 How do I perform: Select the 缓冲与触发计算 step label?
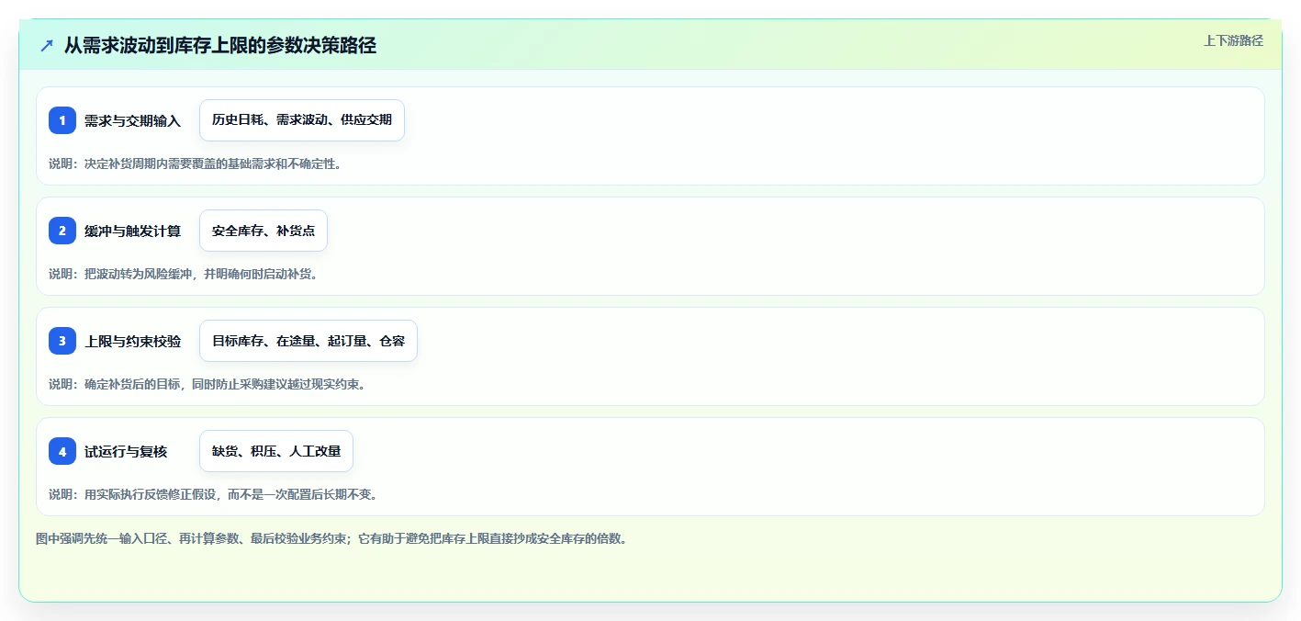tap(132, 231)
